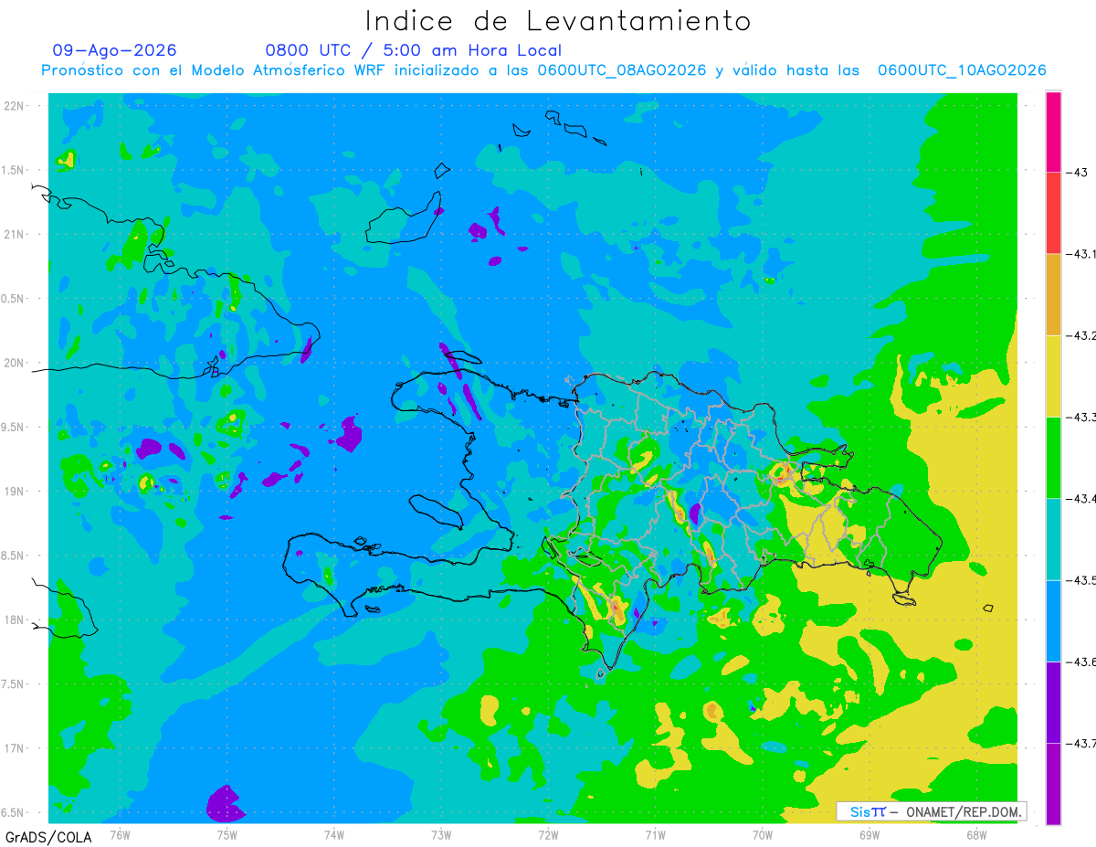Image resolution: width=1096 pixels, height=847 pixels.
Task: Click the 'ONAMET/REP.DOM.' credit box
Action: (931, 811)
